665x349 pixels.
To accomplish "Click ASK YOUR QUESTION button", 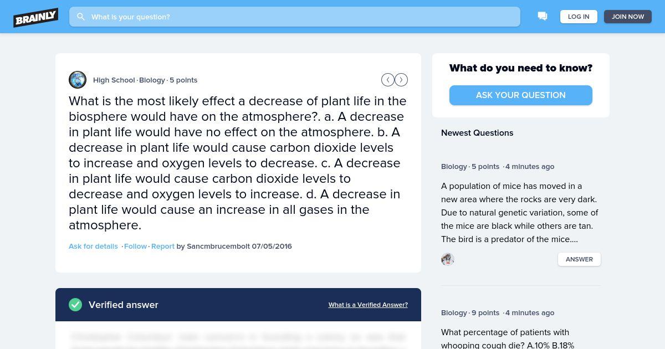I will (521, 95).
